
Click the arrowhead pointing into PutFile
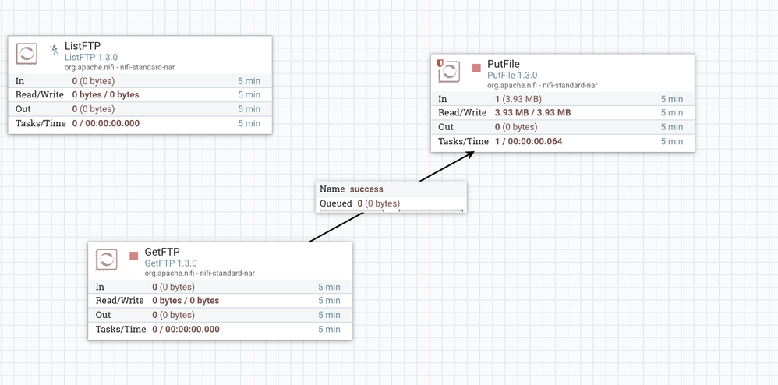click(x=469, y=155)
